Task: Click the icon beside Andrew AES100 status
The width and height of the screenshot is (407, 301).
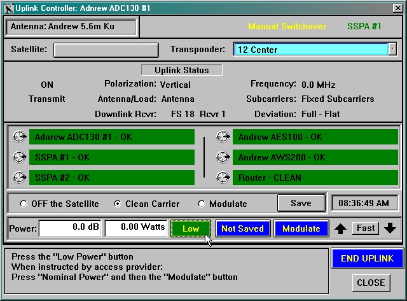Action: pos(223,137)
